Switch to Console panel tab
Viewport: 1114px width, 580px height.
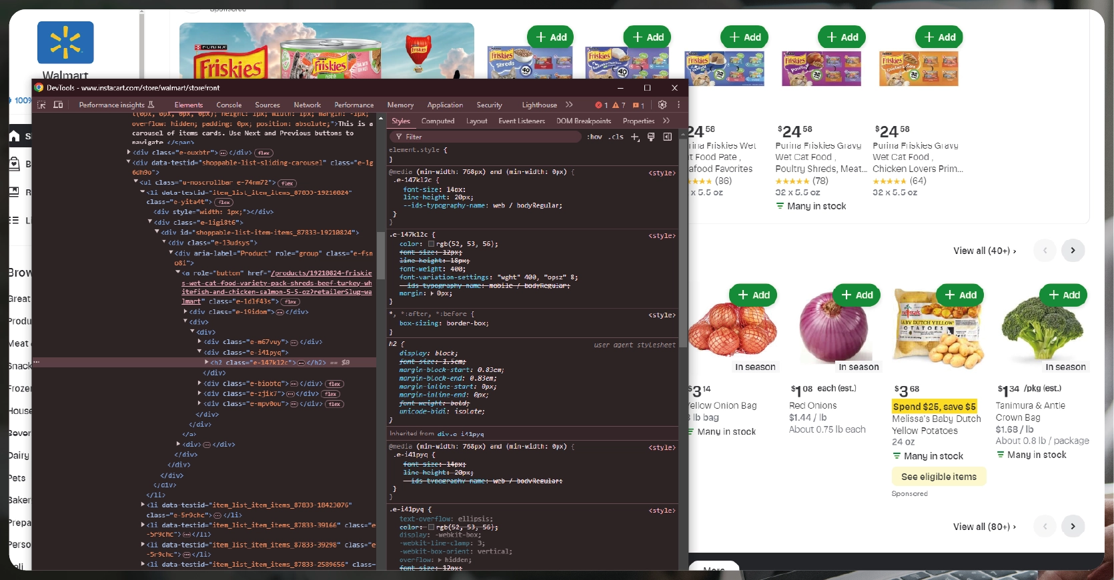point(229,105)
